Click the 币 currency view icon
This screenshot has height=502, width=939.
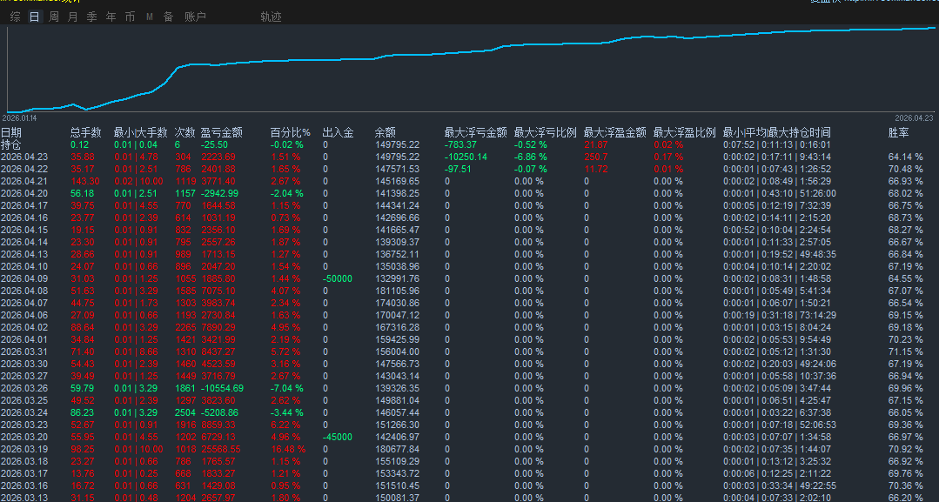point(130,16)
